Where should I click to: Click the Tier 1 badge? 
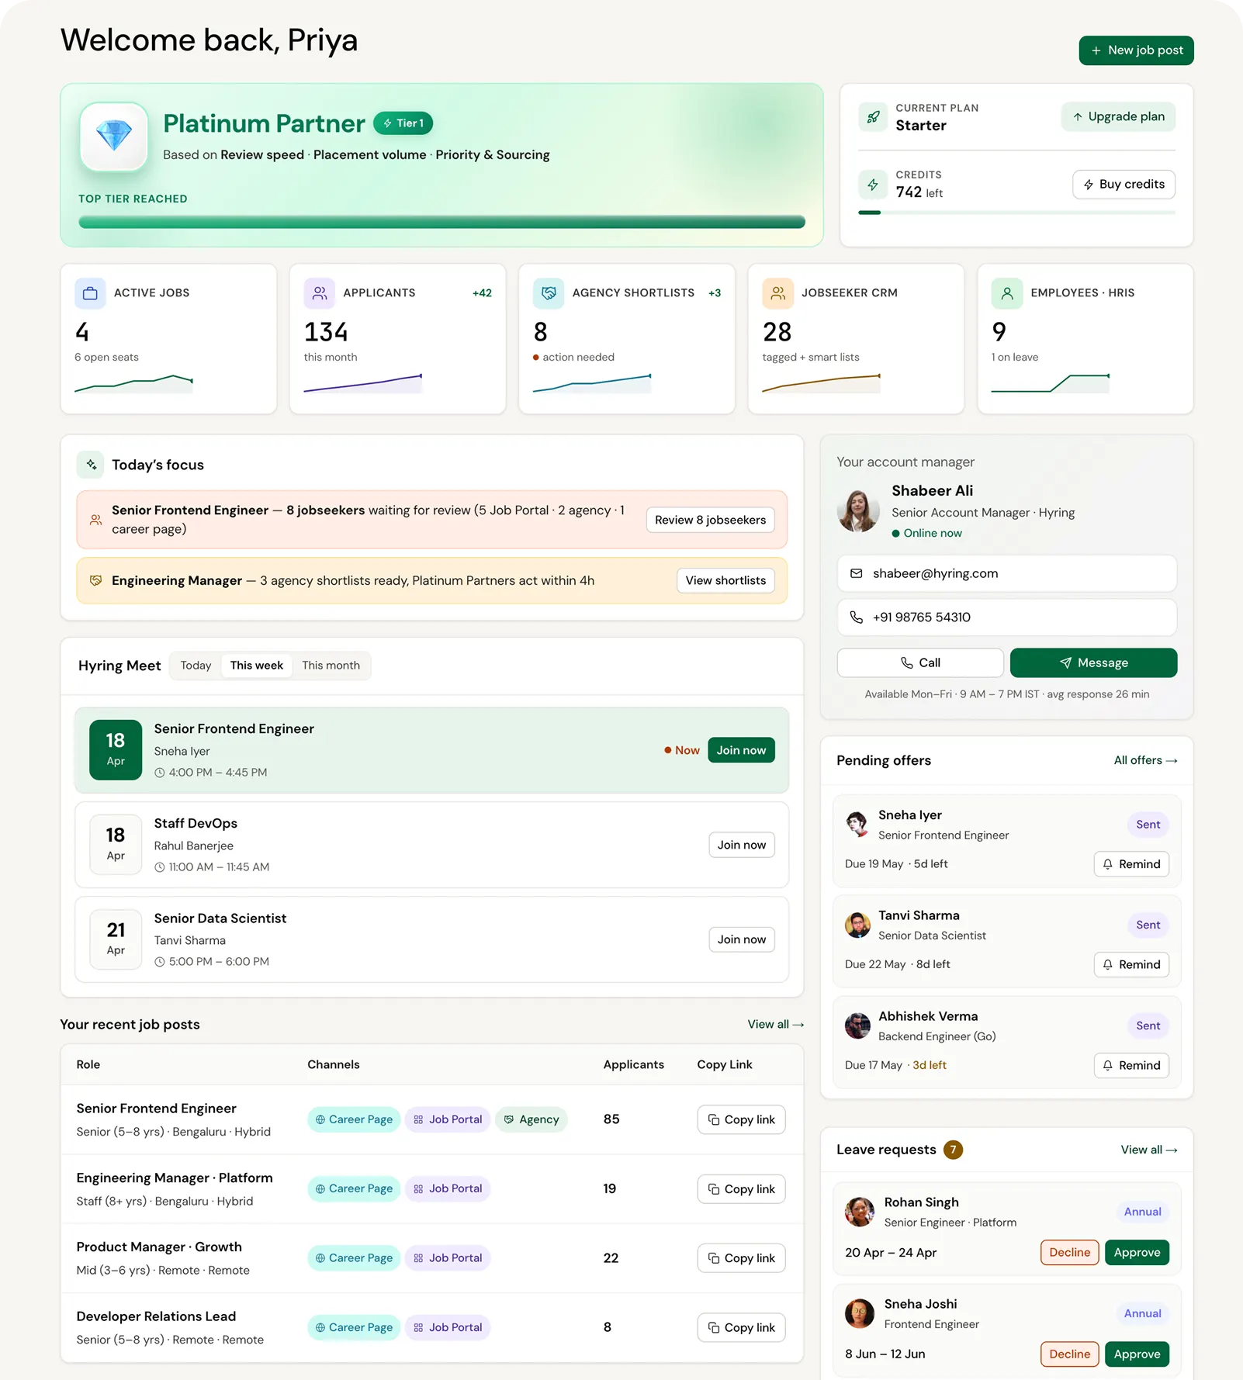click(403, 123)
